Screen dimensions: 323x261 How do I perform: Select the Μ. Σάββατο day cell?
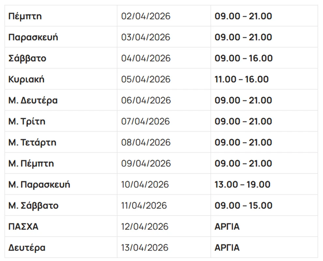(x=33, y=206)
